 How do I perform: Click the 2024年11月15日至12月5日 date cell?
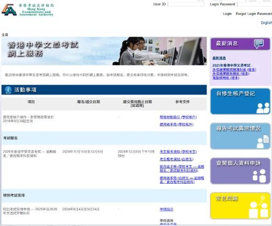tap(83, 152)
